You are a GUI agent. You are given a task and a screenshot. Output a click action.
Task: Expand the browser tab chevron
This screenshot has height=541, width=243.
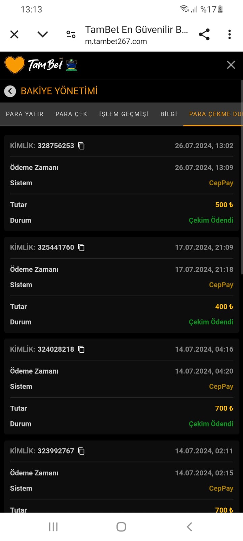pyautogui.click(x=43, y=34)
